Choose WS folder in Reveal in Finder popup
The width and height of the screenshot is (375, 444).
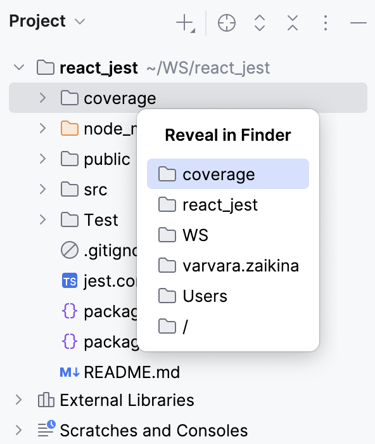pos(228,235)
